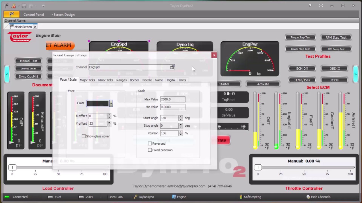Click the undo arrow icon in quick toolbar
The width and height of the screenshot is (362, 203).
pyautogui.click(x=31, y=6)
